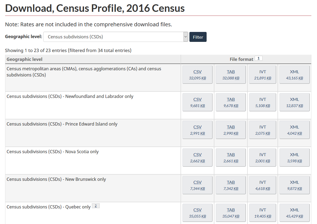
Task: Click the 'Geographic level:' field label
Action: click(x=24, y=36)
